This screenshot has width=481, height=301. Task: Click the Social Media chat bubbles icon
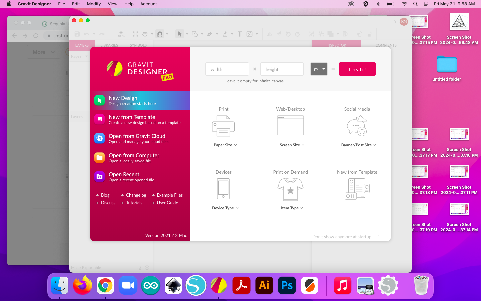[357, 126]
